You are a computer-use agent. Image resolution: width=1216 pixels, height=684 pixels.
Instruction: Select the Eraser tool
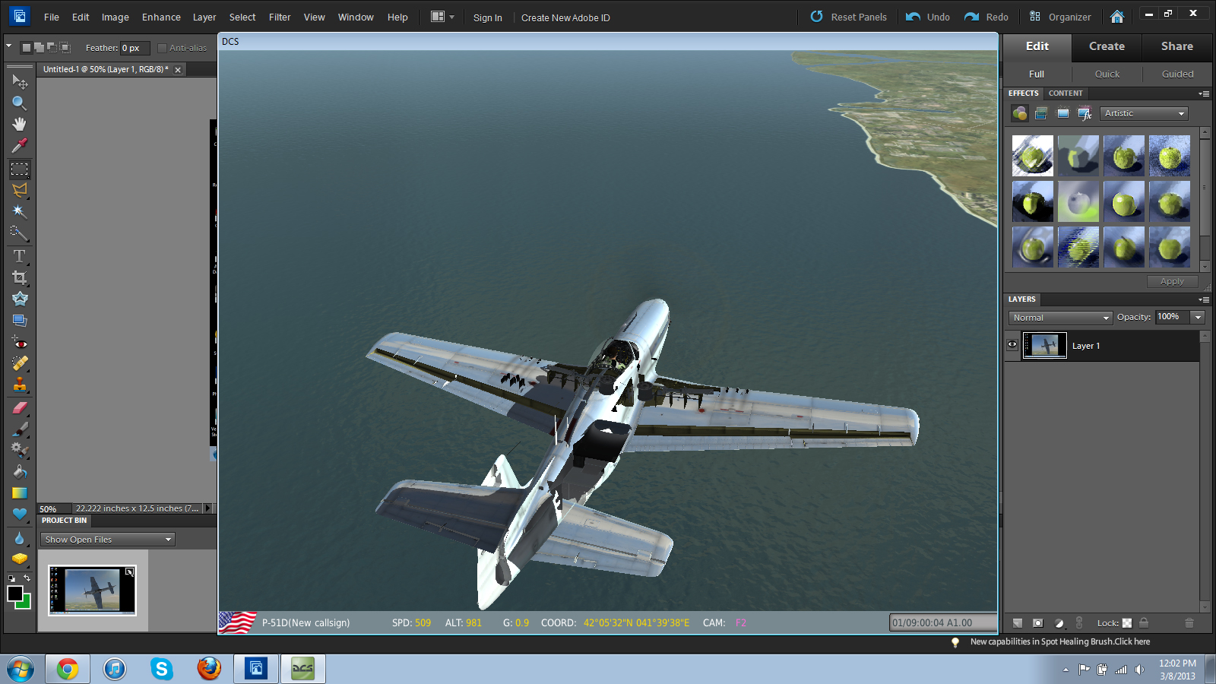[x=20, y=407]
